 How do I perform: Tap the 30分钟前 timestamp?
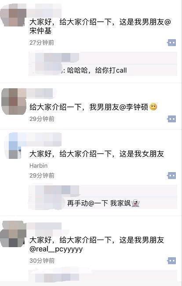point(42,261)
